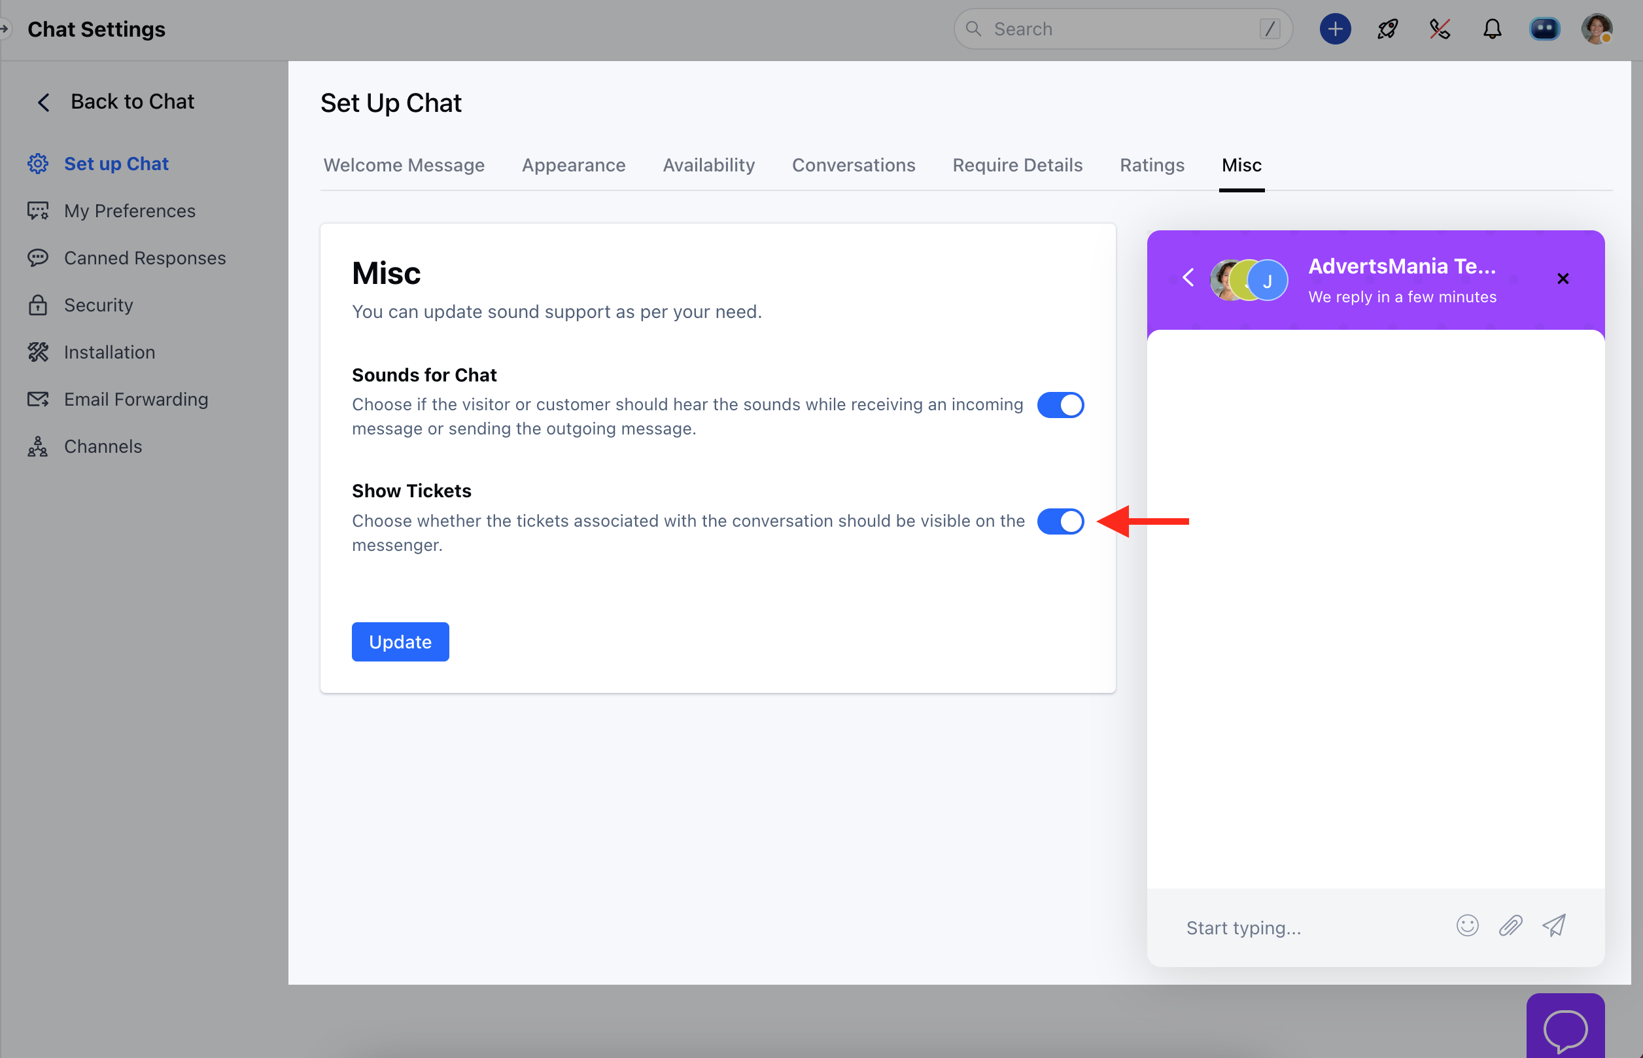Image resolution: width=1643 pixels, height=1058 pixels.
Task: Open notifications via the bell icon
Action: (x=1491, y=29)
